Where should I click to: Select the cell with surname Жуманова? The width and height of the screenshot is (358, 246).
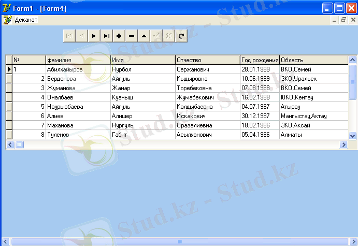78,88
